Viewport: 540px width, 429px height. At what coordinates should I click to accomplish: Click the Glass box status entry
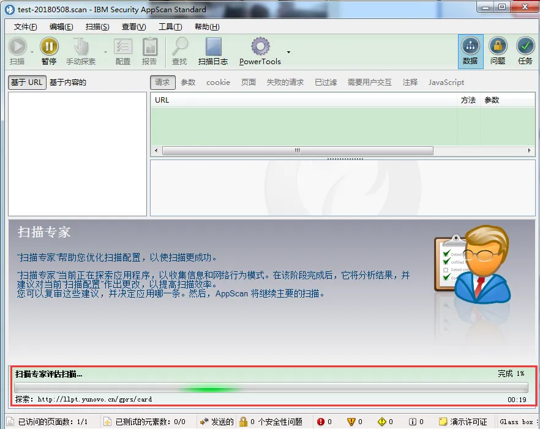click(517, 422)
